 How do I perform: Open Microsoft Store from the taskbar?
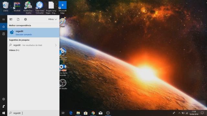[85, 113]
